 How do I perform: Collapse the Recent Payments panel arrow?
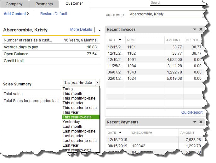(x=195, y=122)
